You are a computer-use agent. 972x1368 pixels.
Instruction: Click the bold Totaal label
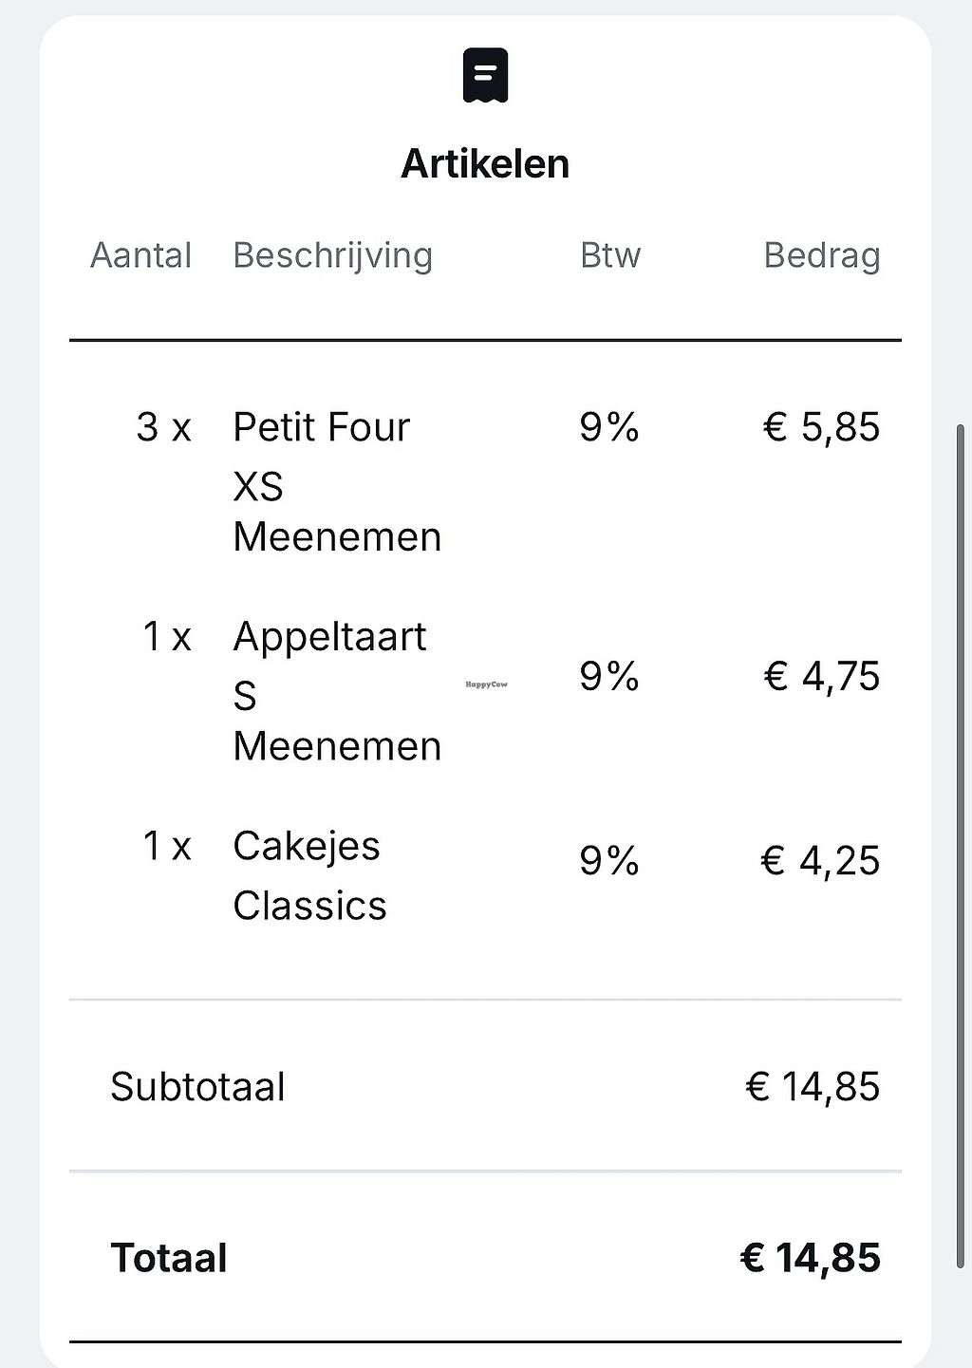point(169,1258)
